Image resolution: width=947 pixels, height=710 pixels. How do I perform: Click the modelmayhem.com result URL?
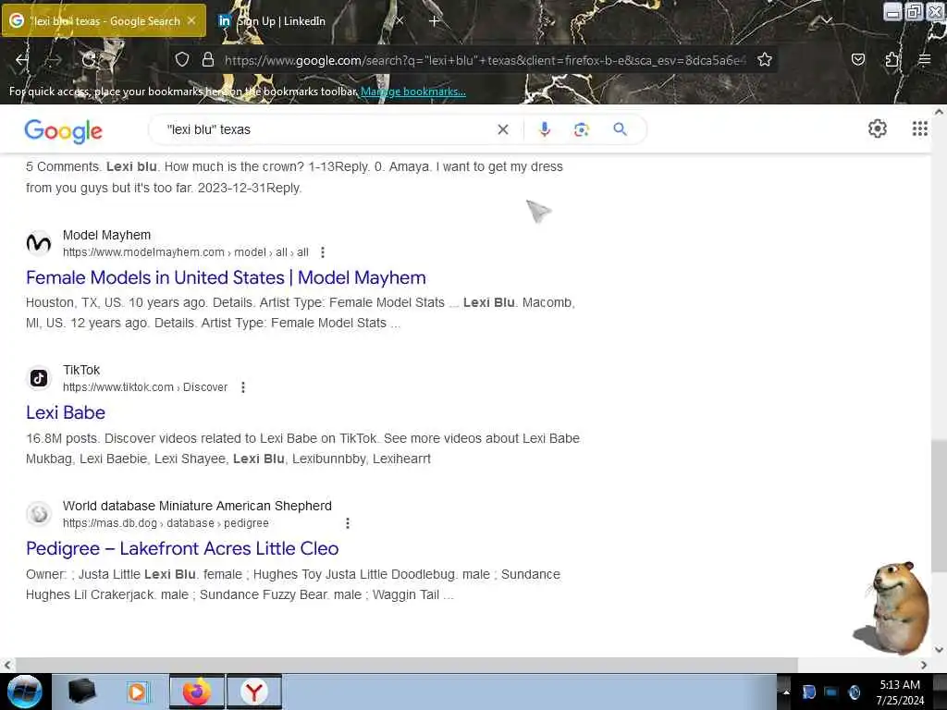(x=185, y=252)
